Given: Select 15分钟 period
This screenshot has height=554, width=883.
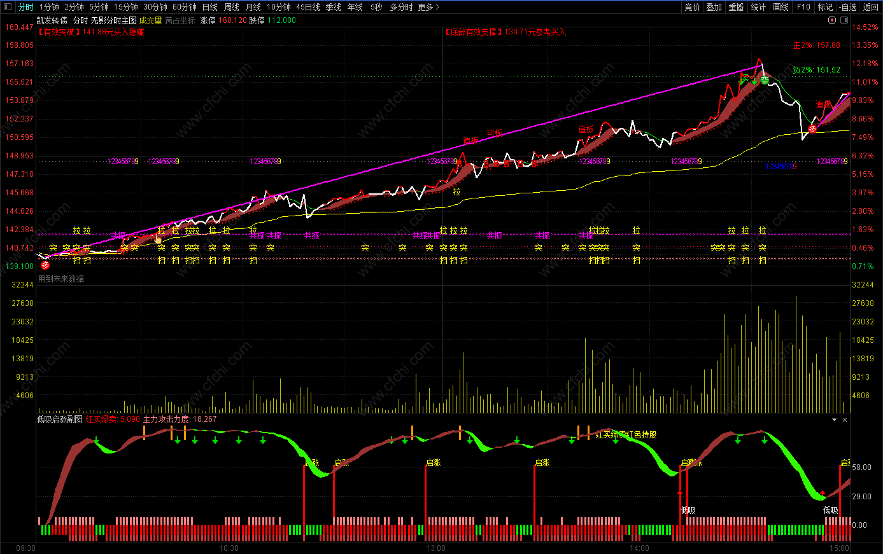Looking at the screenshot, I should [x=126, y=7].
